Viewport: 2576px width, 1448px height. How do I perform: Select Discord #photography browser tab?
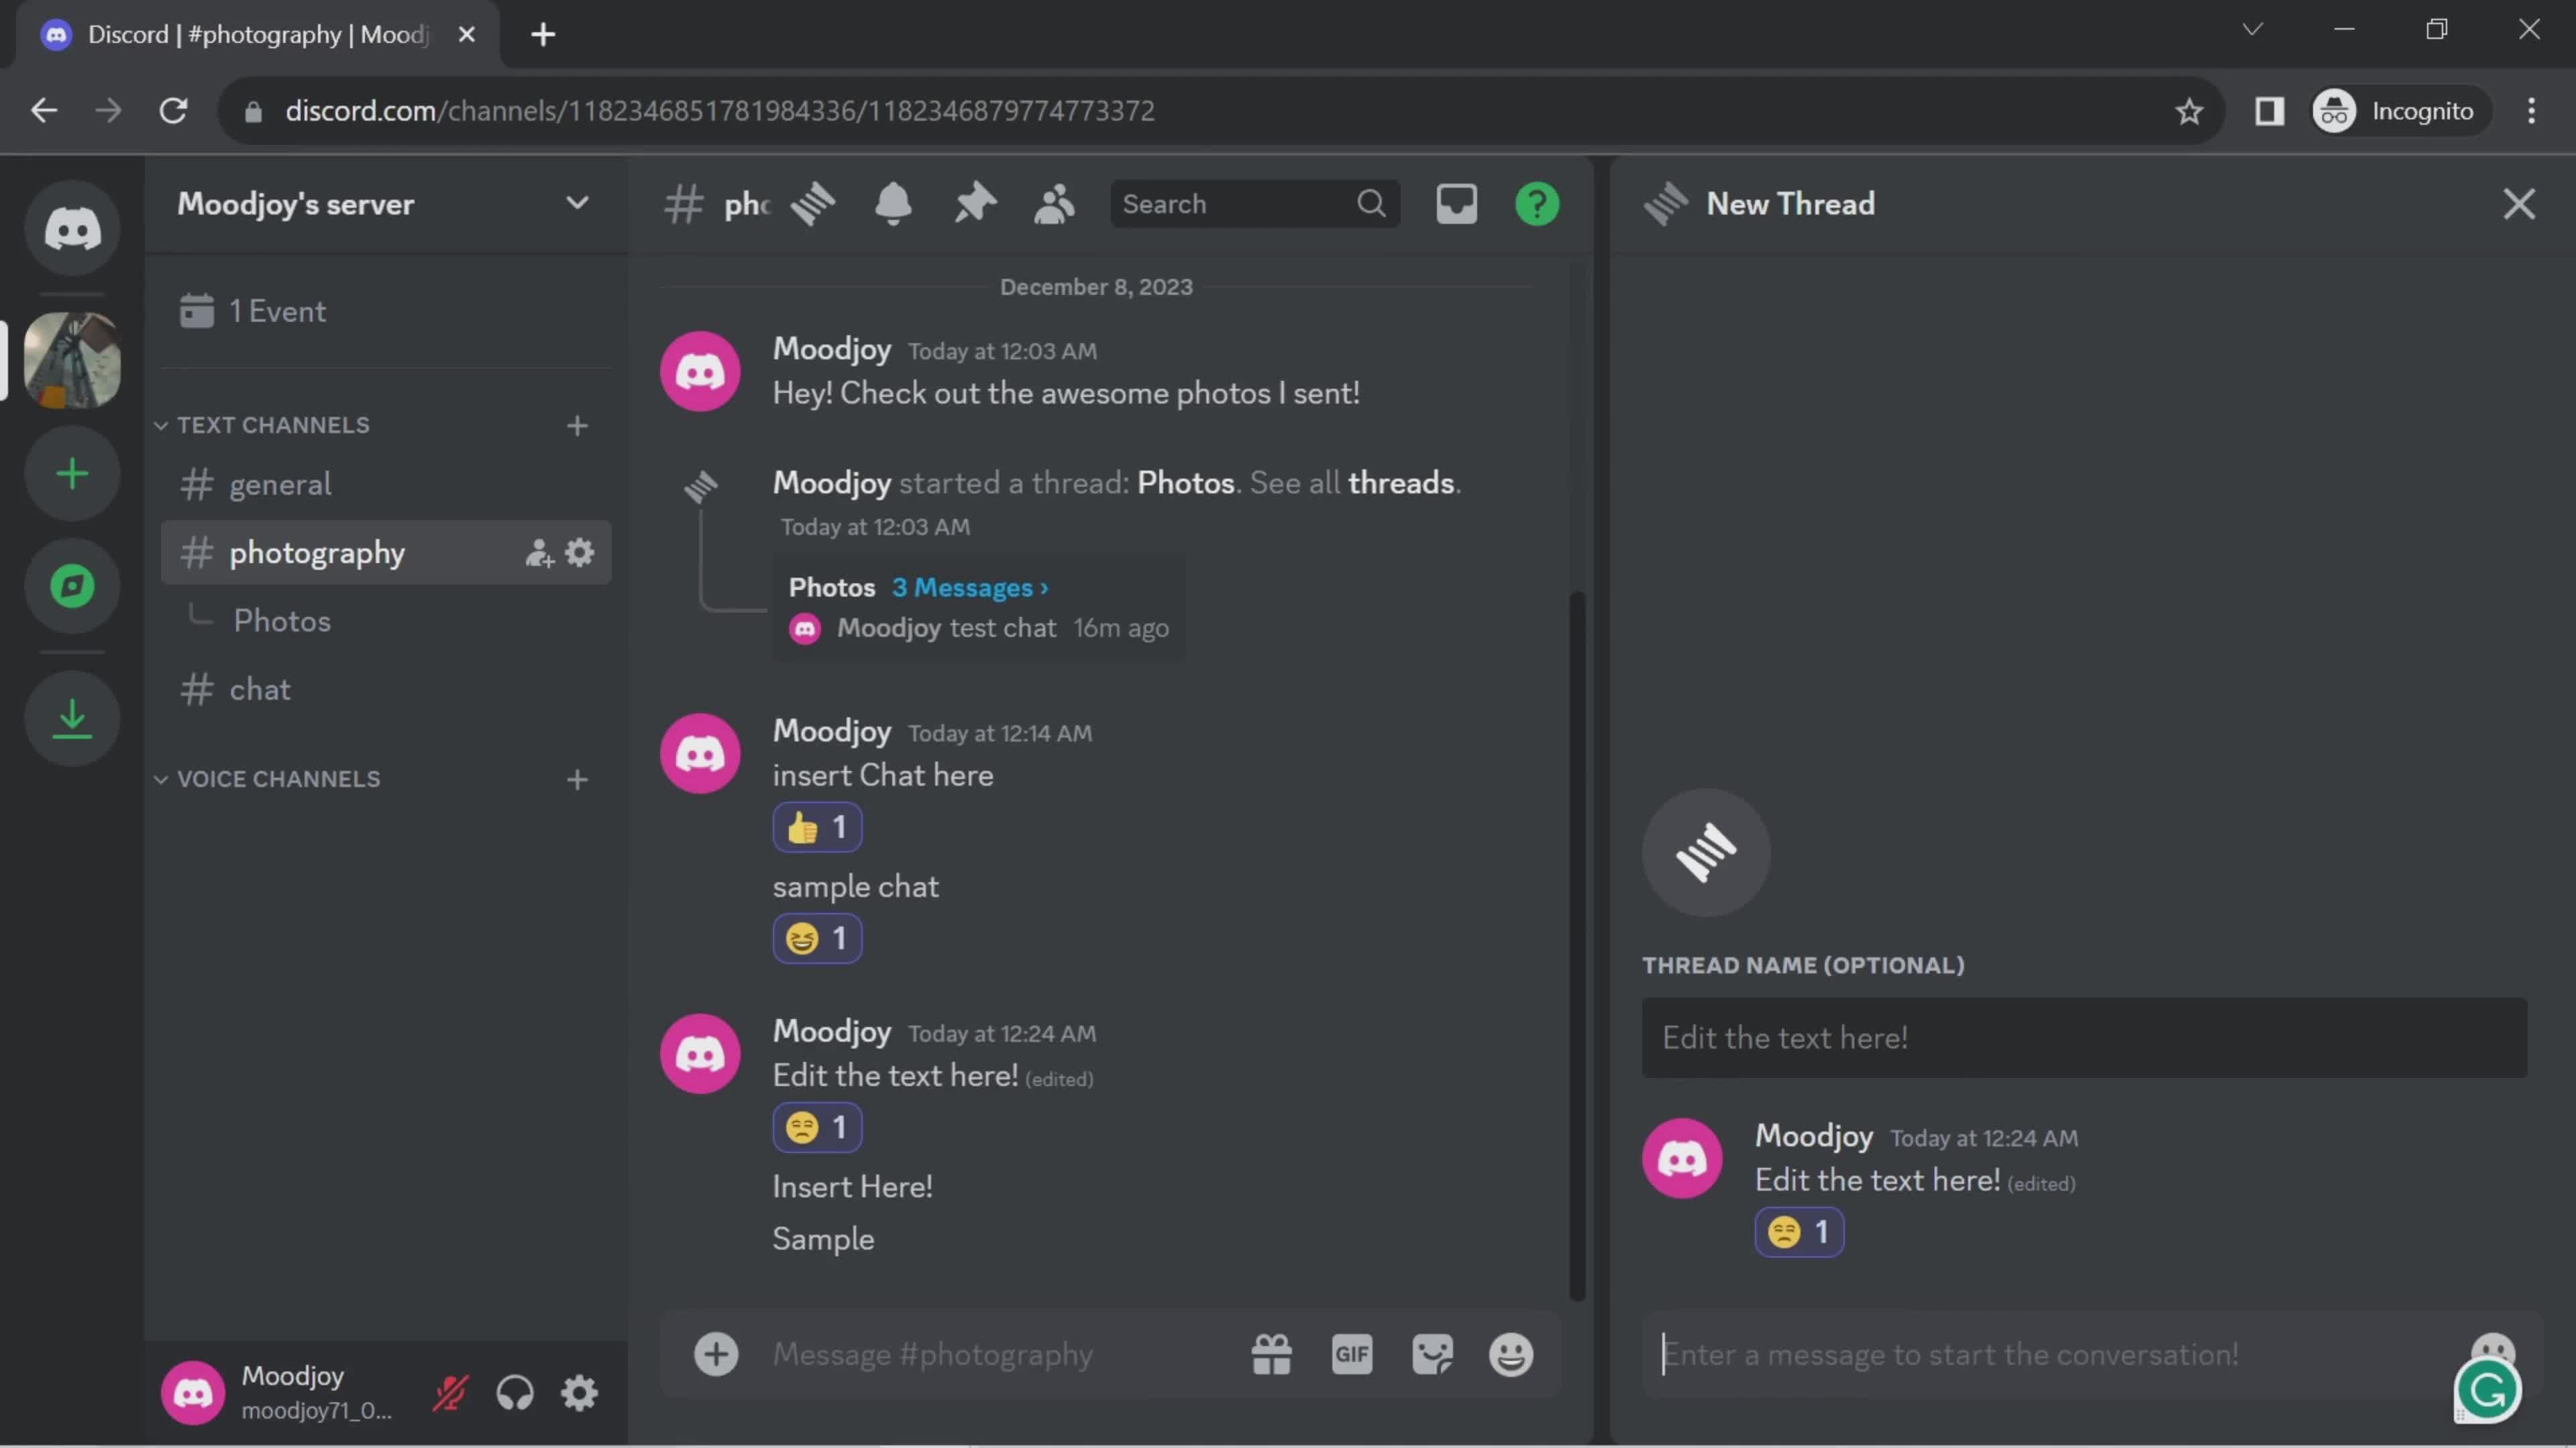(258, 35)
